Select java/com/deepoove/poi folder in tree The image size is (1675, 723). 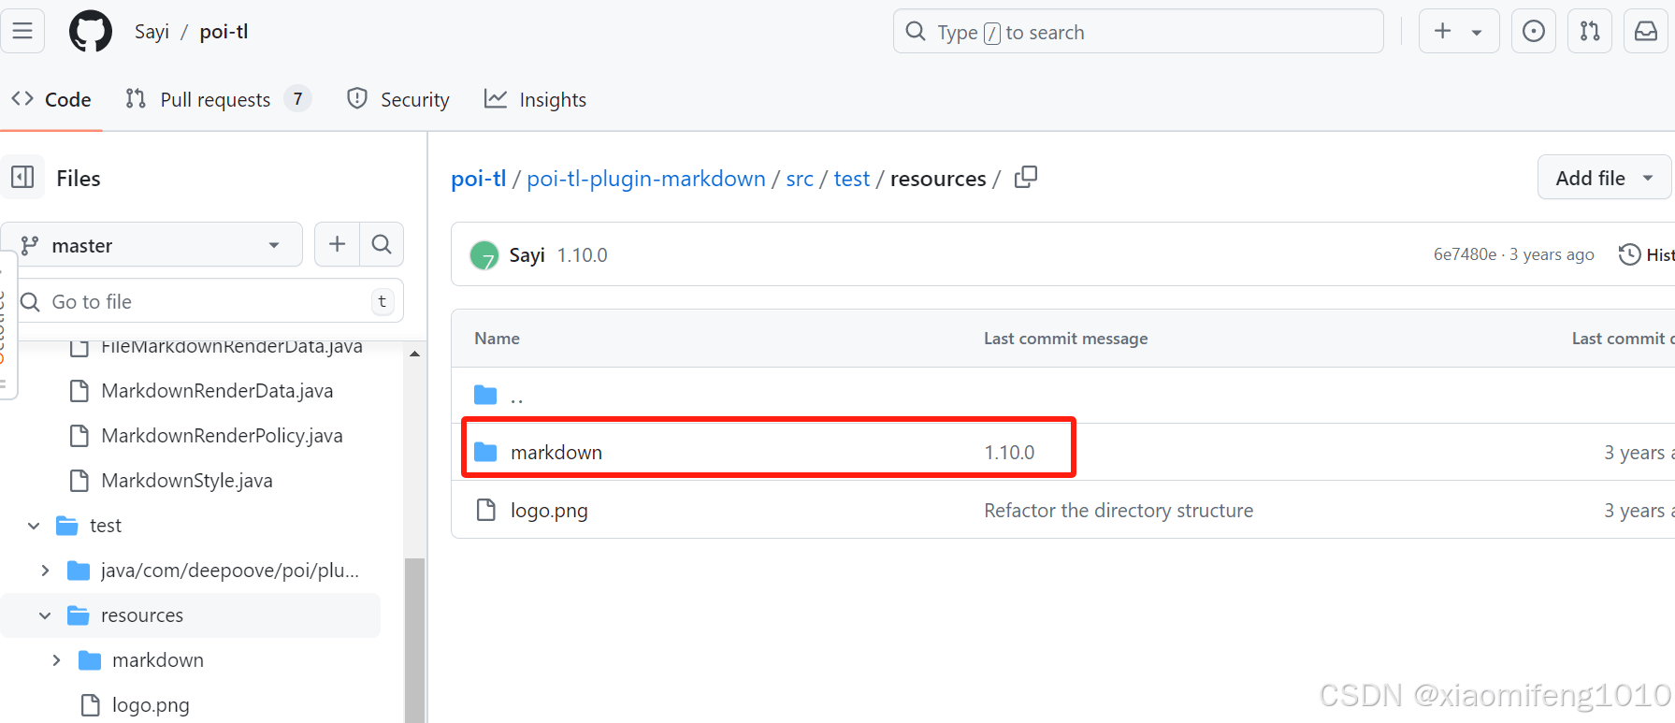[230, 571]
